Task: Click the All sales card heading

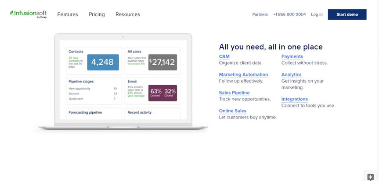Action: click(134, 52)
